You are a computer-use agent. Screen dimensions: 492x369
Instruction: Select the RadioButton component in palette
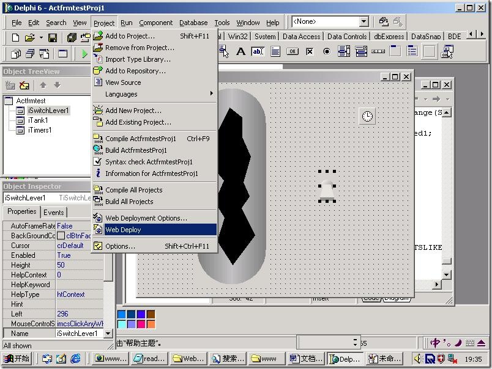tap(327, 52)
